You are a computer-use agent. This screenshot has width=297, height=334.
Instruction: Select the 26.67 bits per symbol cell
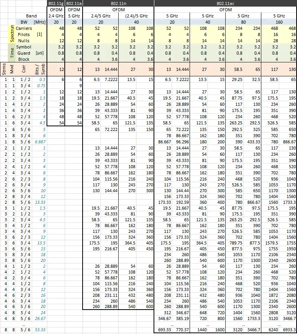40,319
